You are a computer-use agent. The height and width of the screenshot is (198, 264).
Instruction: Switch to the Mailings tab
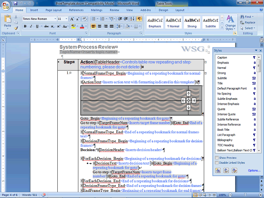coord(97,10)
